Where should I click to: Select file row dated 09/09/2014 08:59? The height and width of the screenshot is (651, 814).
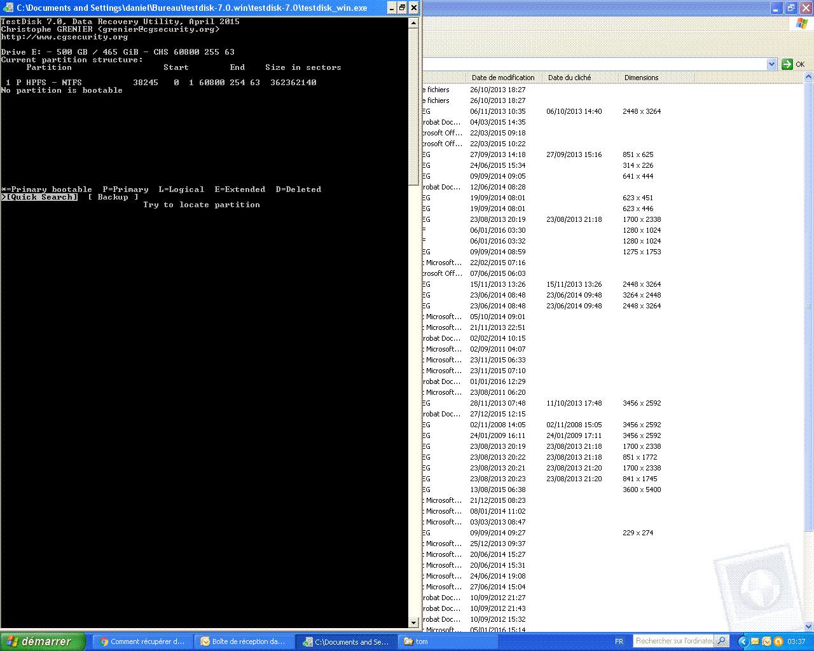click(613, 252)
